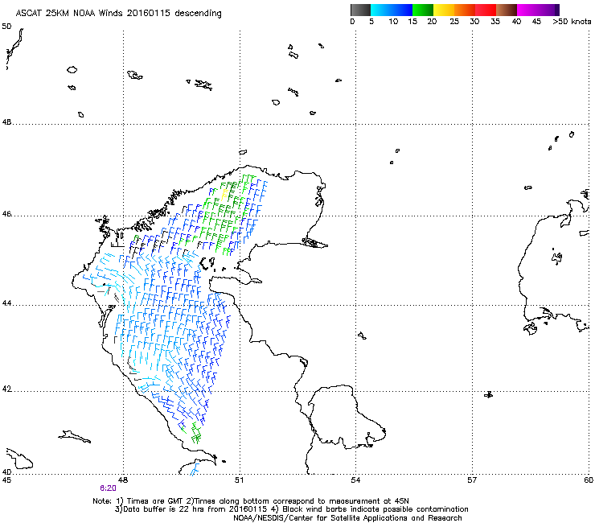Click the purple '6:20' pass time label
595x523 pixels.
click(109, 488)
